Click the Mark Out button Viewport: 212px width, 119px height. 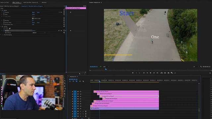tap(140, 73)
